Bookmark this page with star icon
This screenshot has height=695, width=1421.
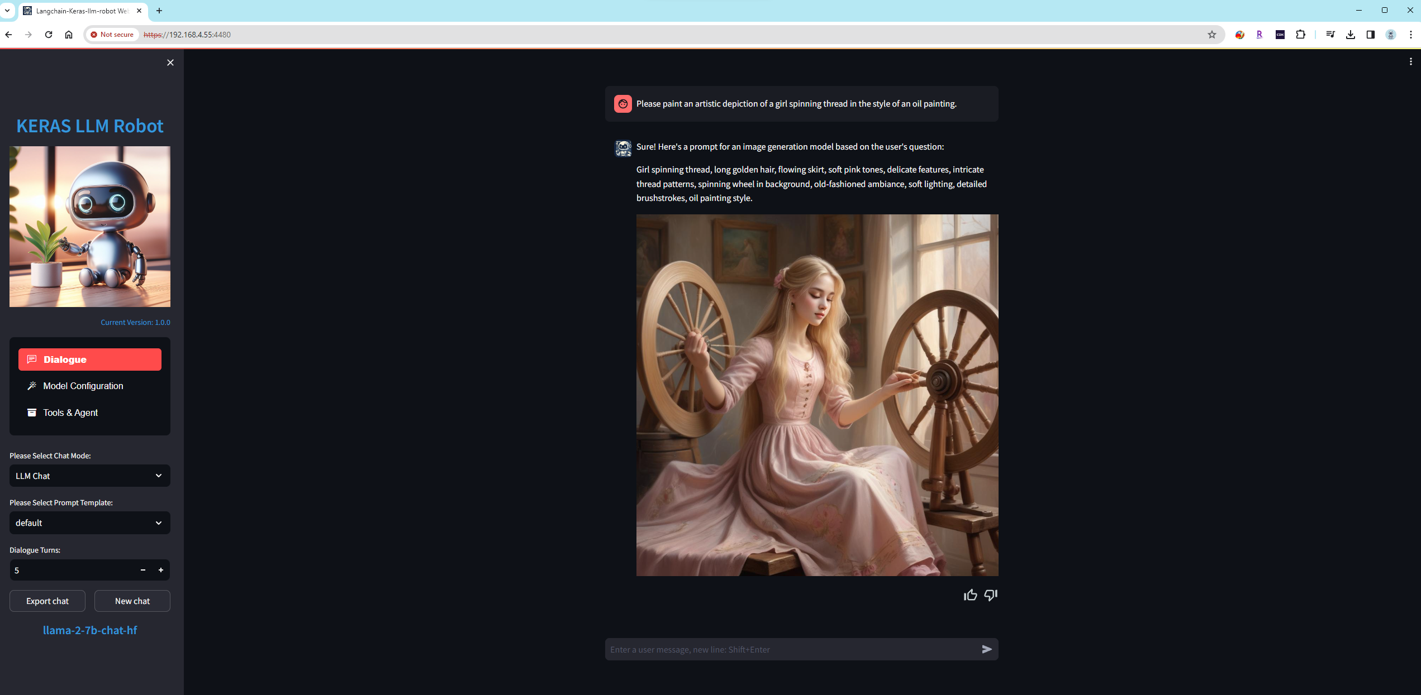click(x=1212, y=35)
